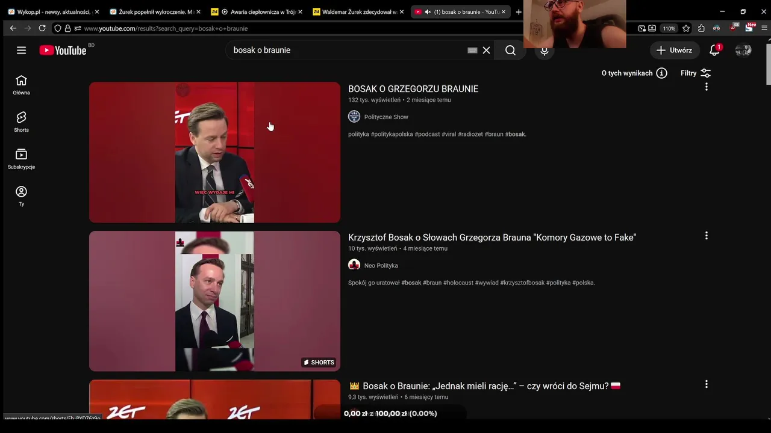Open Krzysztof Bosak o Słowach Grzegorza Brauna title

tap(492, 238)
